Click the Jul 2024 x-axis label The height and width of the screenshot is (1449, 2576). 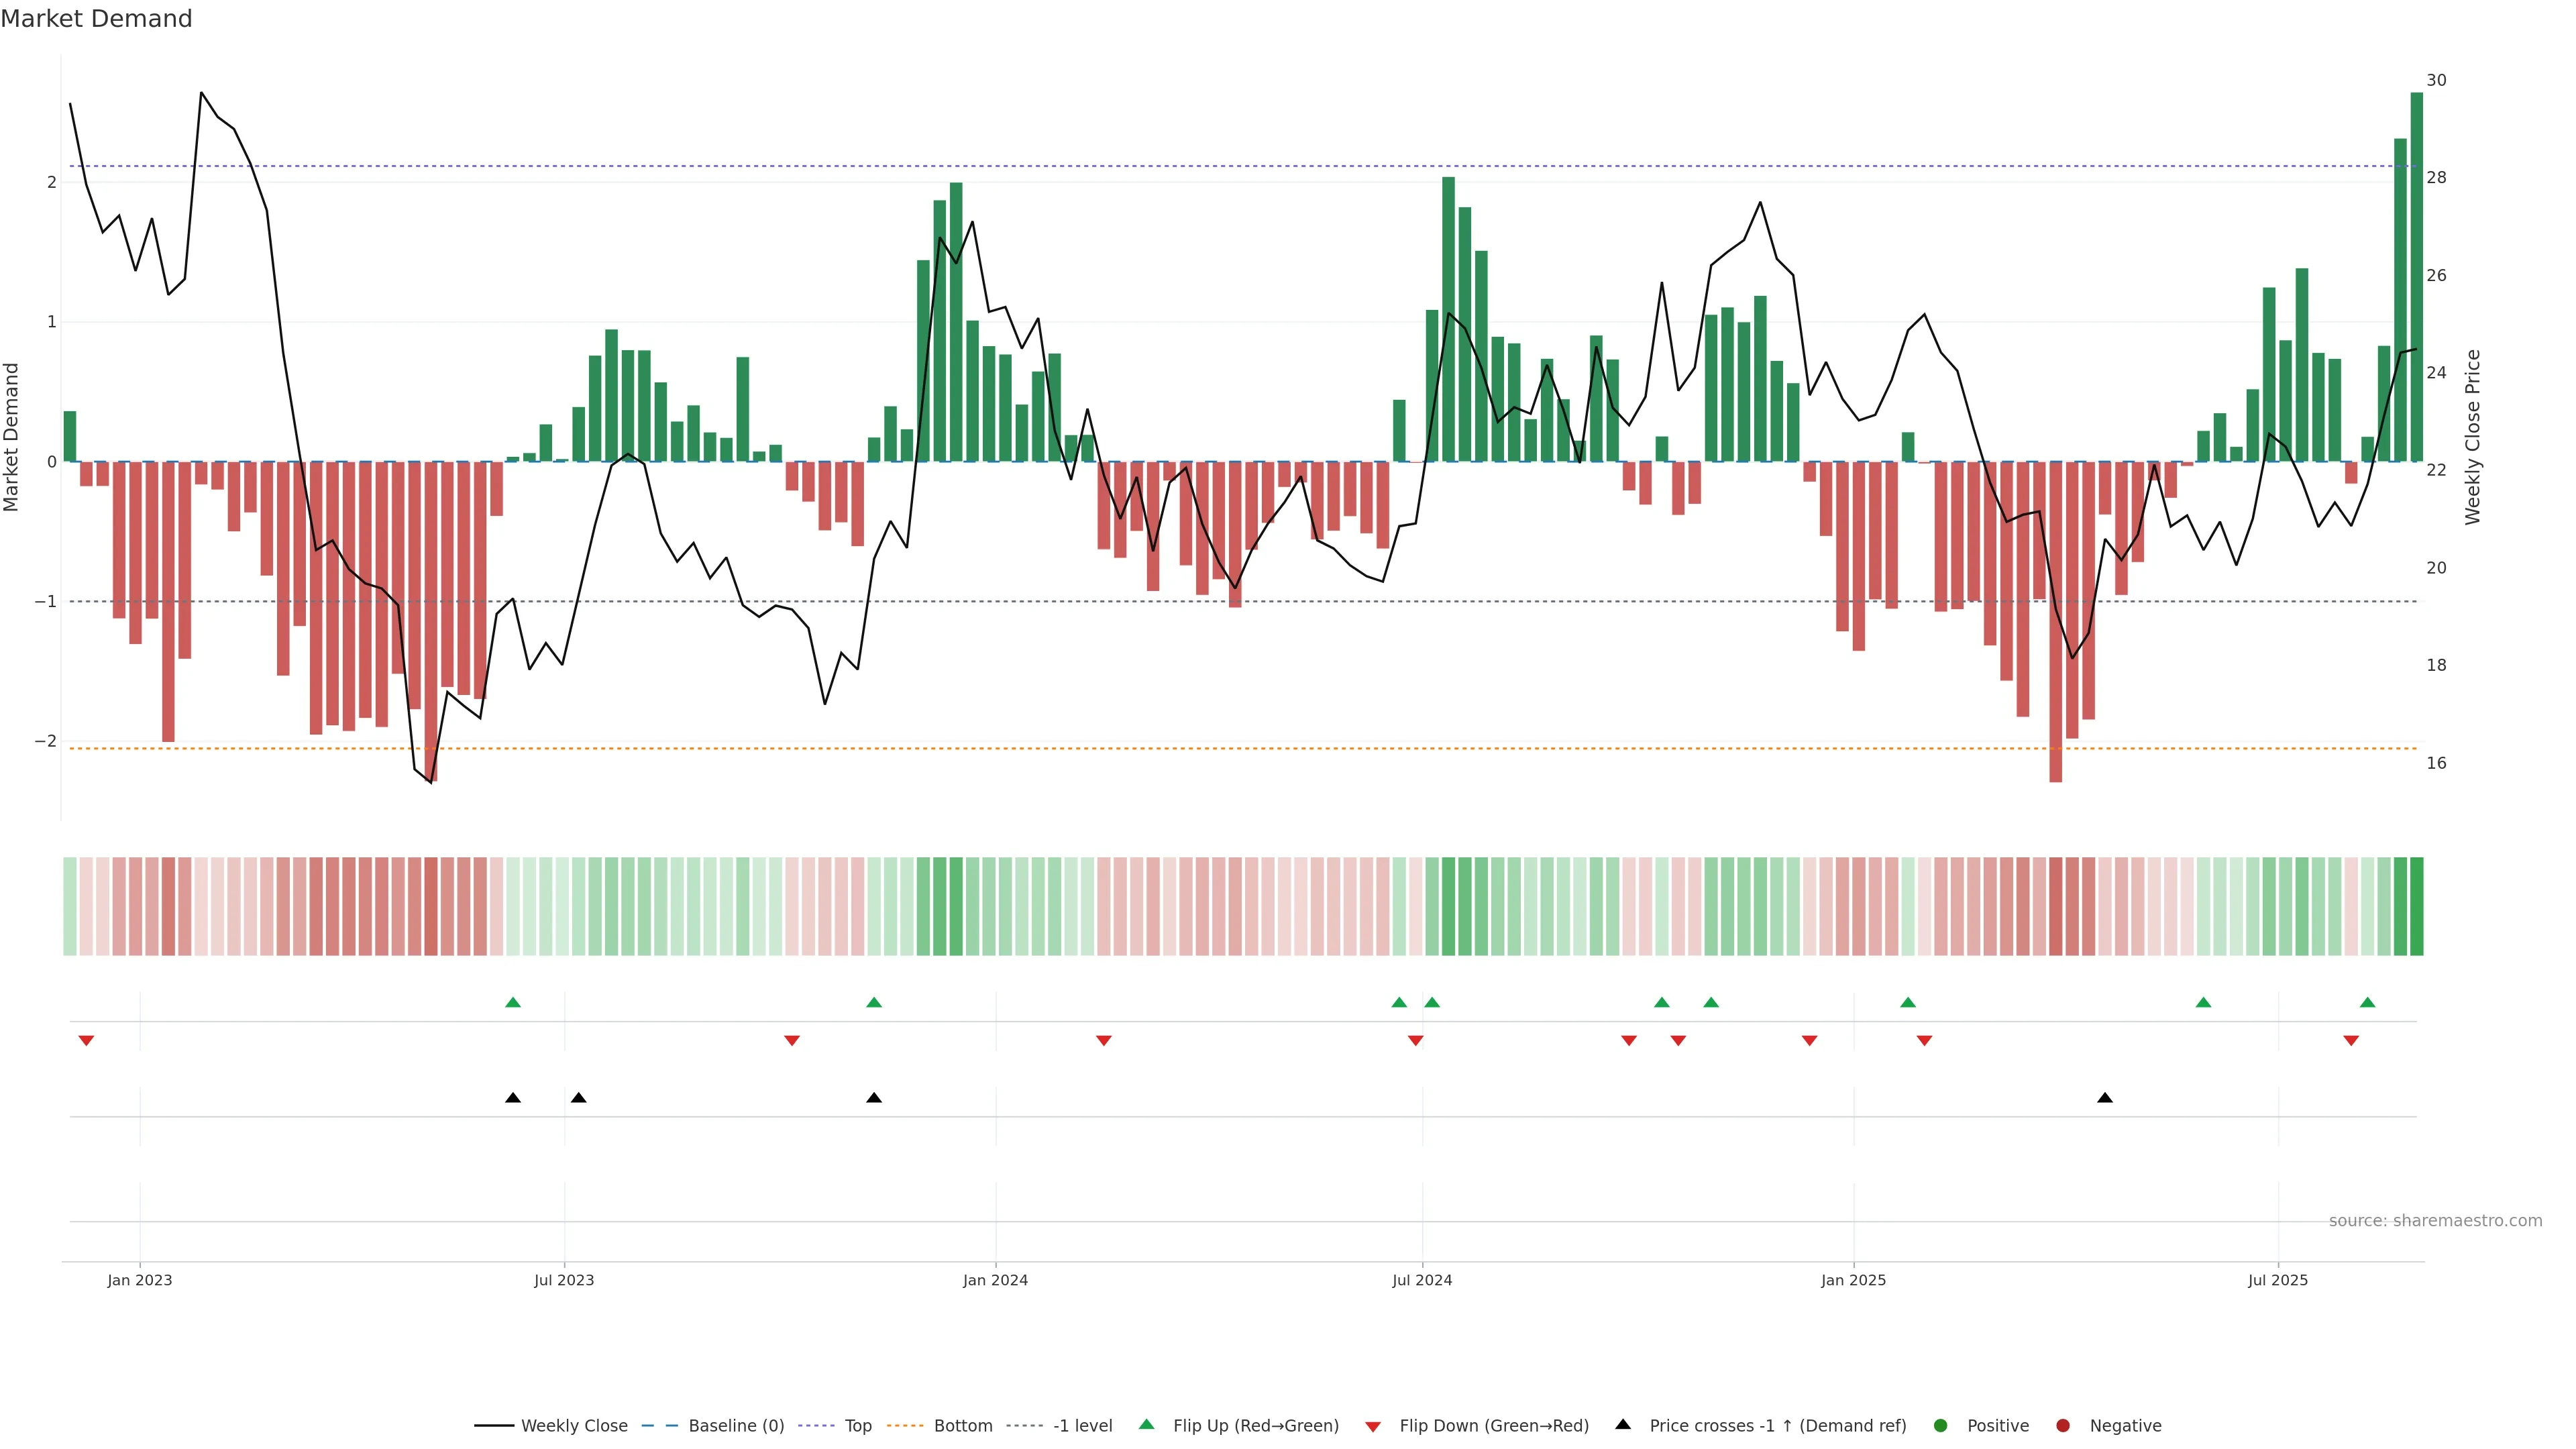tap(1421, 1280)
